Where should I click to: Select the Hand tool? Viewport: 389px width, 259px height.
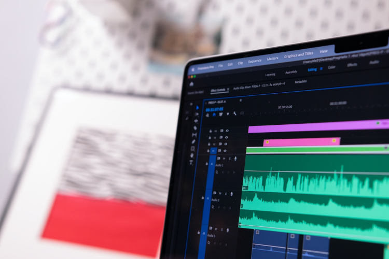click(192, 155)
